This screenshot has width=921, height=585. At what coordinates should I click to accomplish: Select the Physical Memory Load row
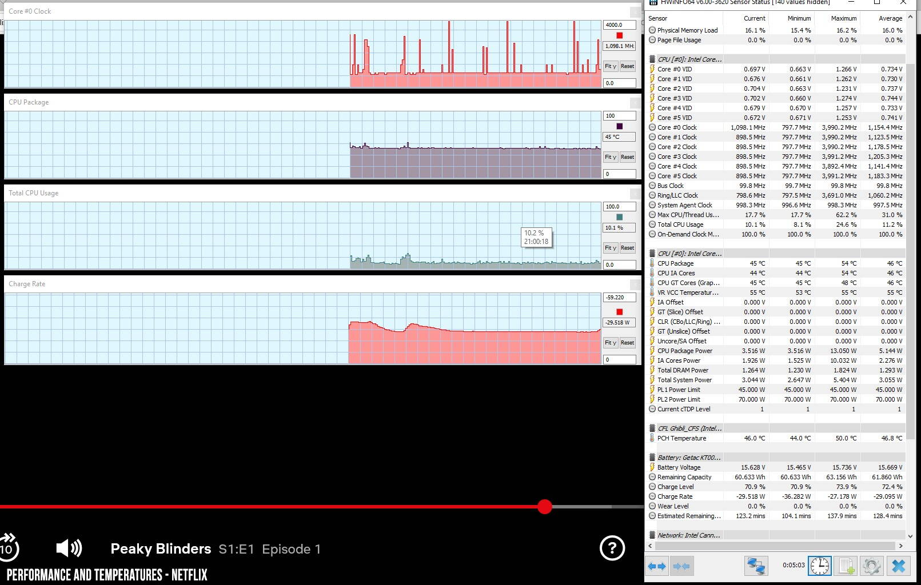coord(776,30)
